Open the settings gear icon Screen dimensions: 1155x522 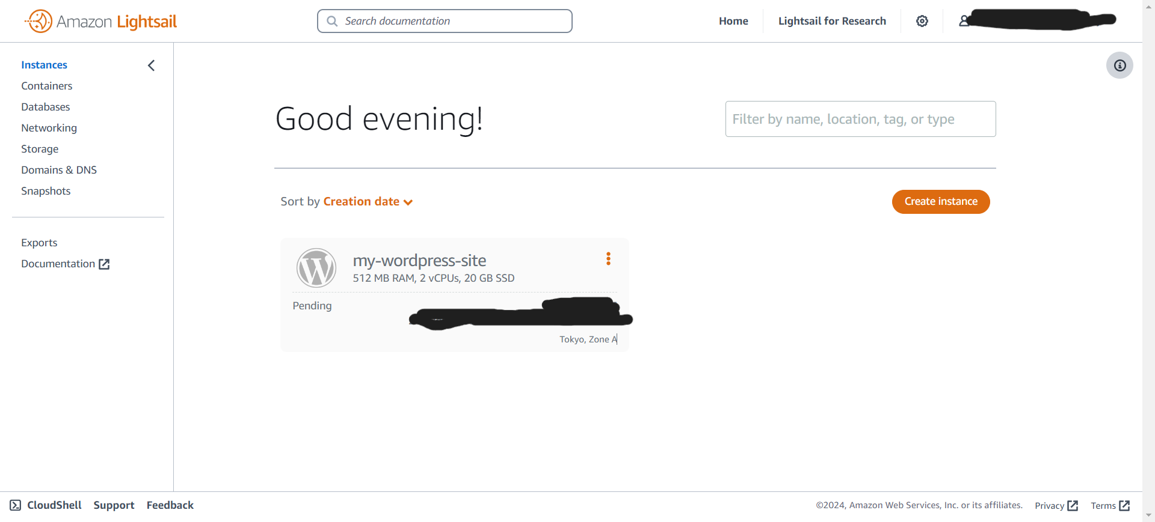click(922, 21)
